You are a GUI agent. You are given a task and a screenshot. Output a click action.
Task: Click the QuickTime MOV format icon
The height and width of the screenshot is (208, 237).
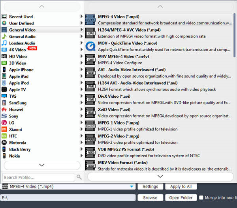click(90, 46)
